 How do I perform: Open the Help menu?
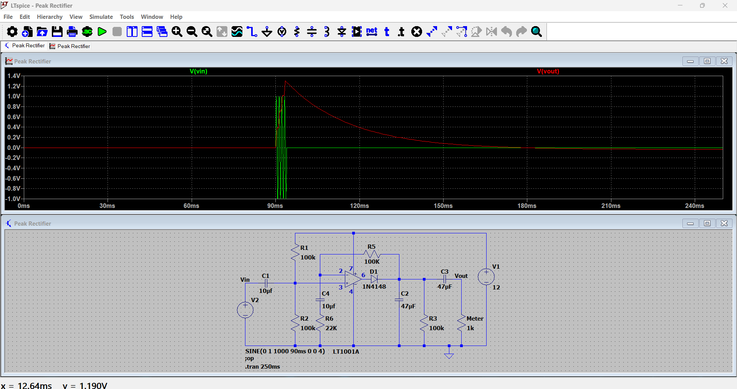point(176,17)
